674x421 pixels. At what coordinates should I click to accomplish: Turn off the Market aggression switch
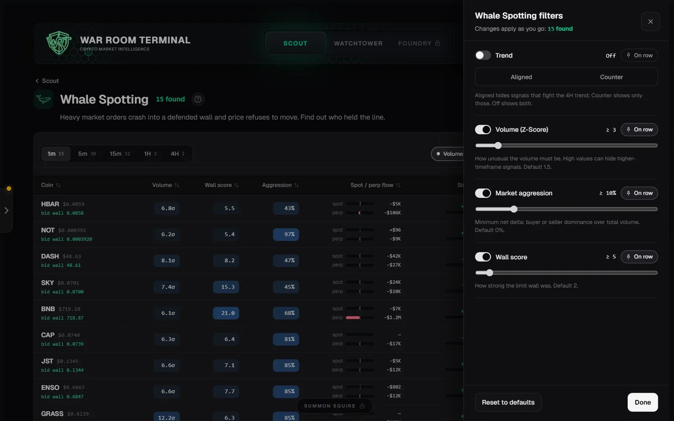click(483, 193)
